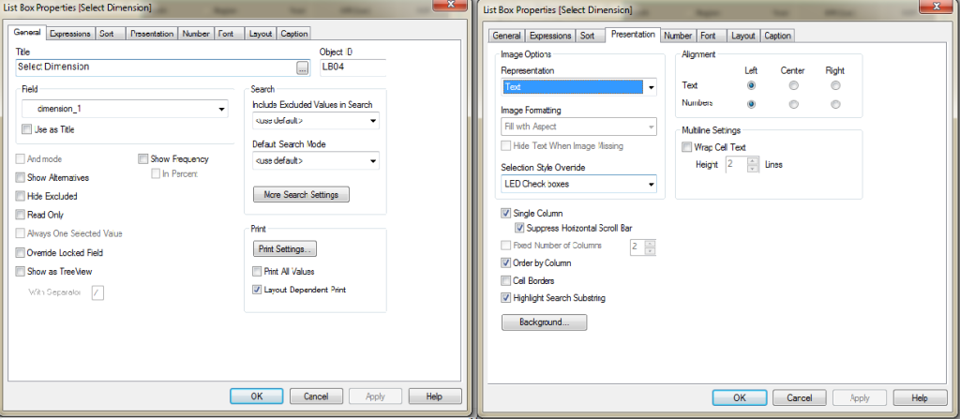Select Center alignment for Text

794,85
